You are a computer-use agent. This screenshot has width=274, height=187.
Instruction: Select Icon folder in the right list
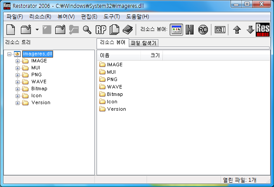point(108,102)
